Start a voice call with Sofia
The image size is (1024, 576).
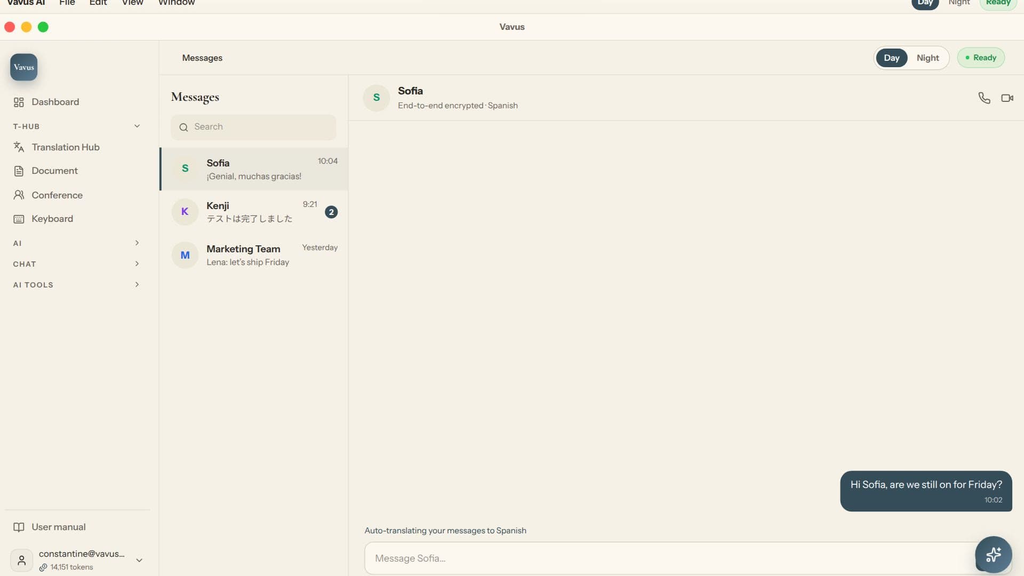984,98
